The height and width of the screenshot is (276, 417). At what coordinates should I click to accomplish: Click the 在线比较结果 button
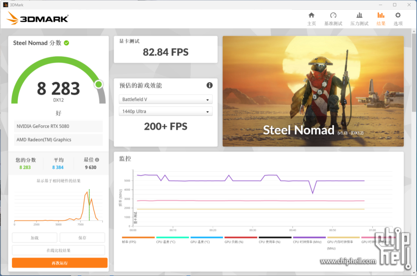[59, 250]
